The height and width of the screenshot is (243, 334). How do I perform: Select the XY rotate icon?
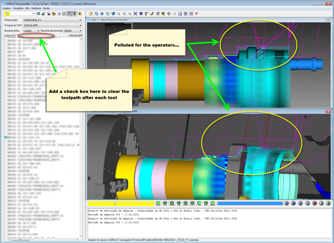coord(163,14)
